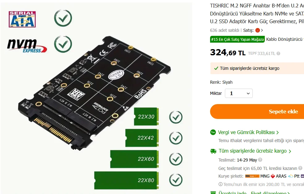Click the green Tax badge icon
304x194 pixels.
pos(213,132)
